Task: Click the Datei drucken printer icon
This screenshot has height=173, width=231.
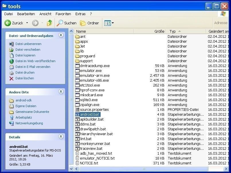Action: point(11,72)
